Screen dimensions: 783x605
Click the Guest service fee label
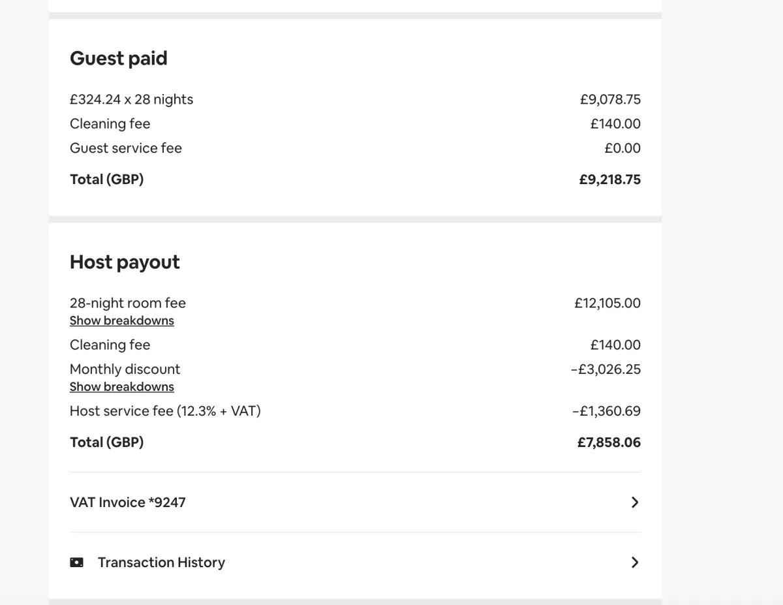click(126, 148)
